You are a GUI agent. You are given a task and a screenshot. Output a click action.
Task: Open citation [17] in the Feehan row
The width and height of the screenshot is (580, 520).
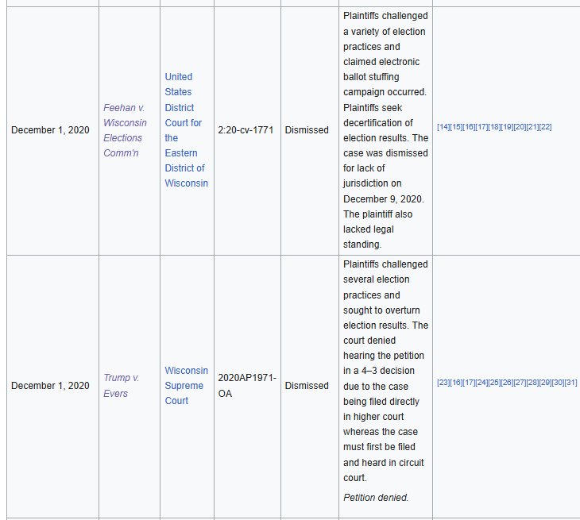pos(481,127)
